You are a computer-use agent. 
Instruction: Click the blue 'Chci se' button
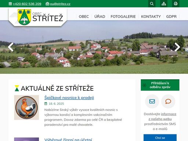[x=160, y=138]
